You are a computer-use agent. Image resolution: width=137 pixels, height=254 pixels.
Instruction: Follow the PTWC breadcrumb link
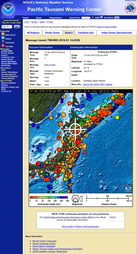[50, 22]
